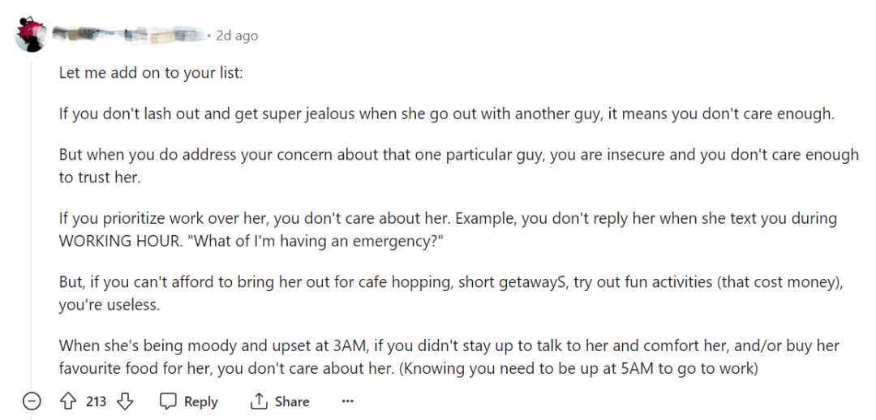Click the 'Let me add on to your list' line

[x=151, y=73]
